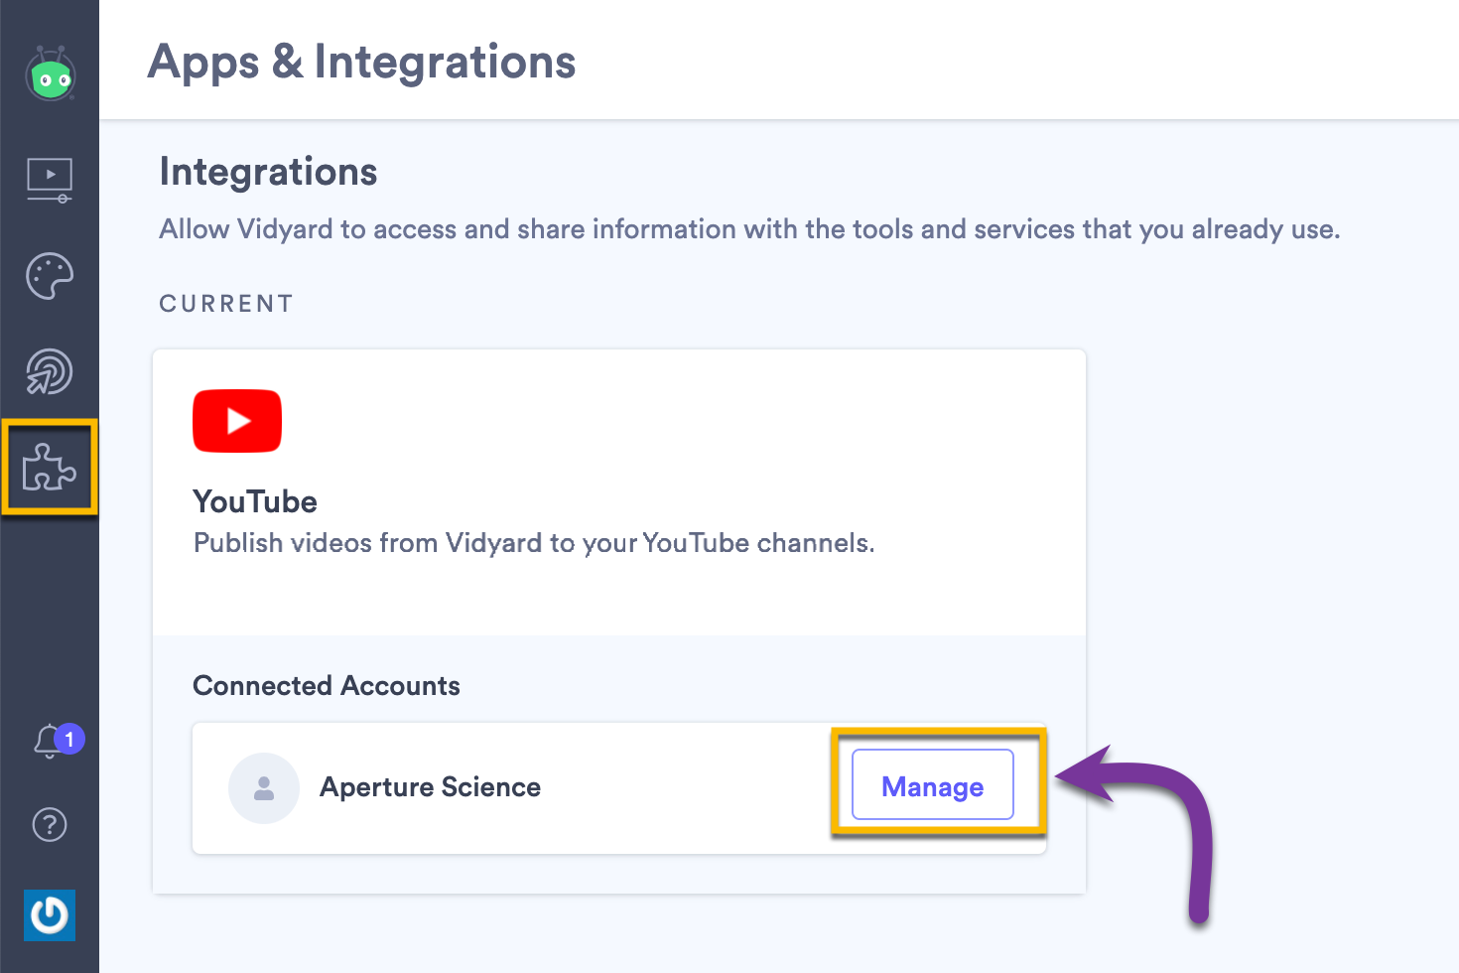Click the Manage button for Aperture Science
The image size is (1459, 973).
click(x=933, y=785)
